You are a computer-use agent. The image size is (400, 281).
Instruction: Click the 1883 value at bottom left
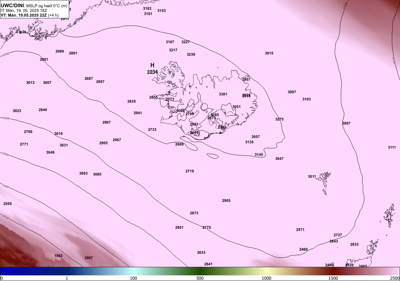pyautogui.click(x=58, y=256)
